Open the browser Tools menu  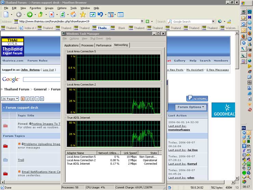click(74, 8)
